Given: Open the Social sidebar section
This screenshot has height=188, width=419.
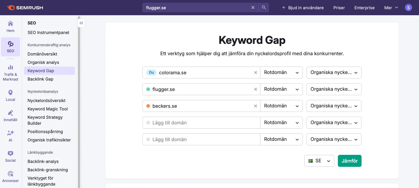Looking at the screenshot, I should point(10,156).
